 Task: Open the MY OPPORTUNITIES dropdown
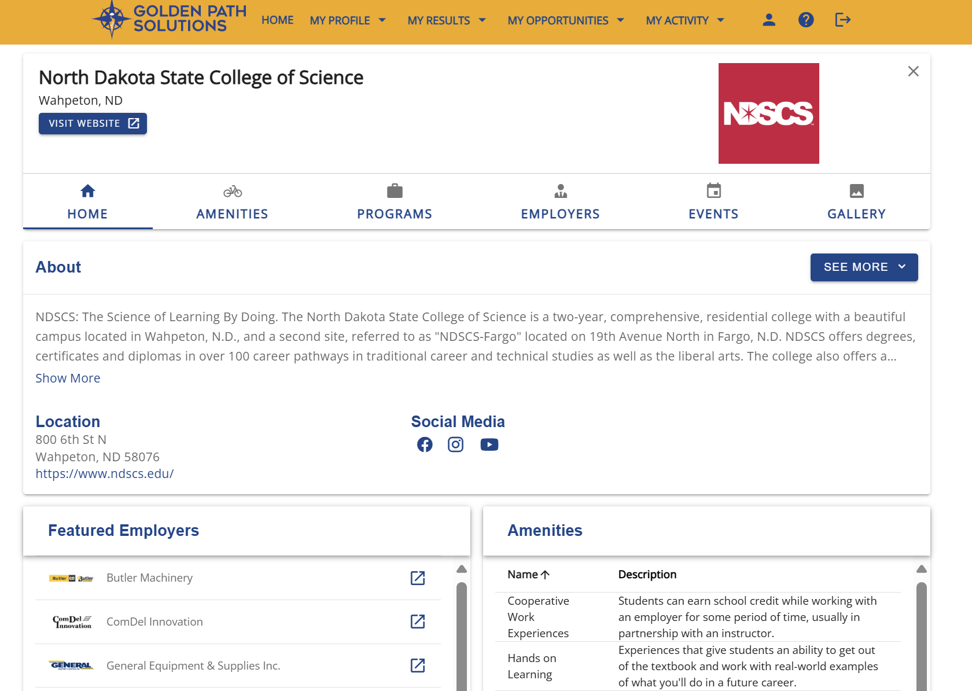(x=565, y=20)
